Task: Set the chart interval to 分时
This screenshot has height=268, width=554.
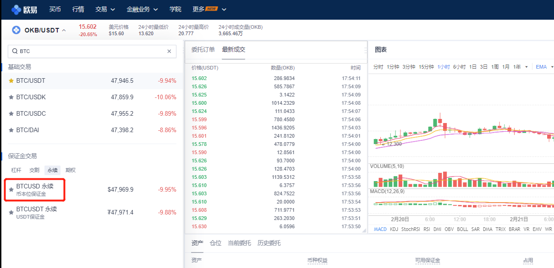Action: (378, 67)
